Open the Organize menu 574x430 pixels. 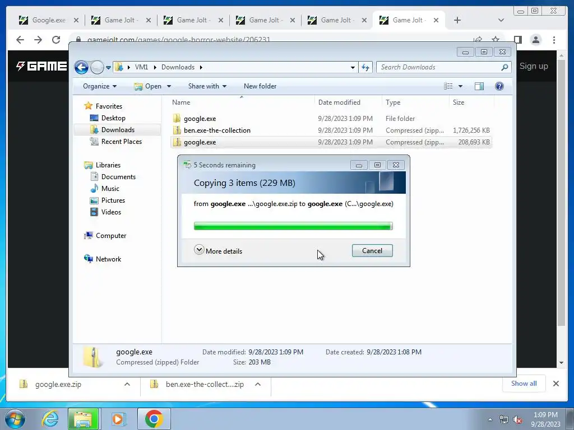coord(100,86)
